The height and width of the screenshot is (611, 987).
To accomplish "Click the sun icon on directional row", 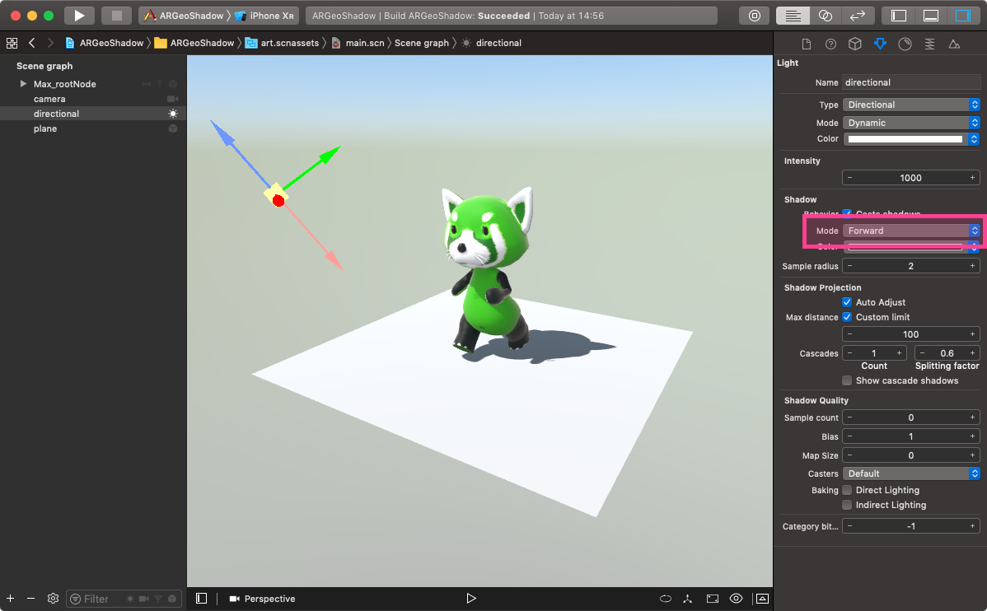I will click(172, 114).
